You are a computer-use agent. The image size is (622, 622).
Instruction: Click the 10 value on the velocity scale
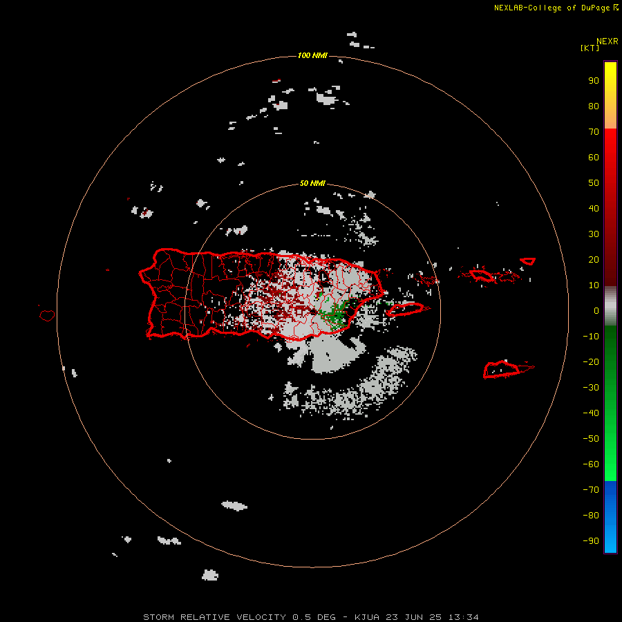pos(594,285)
